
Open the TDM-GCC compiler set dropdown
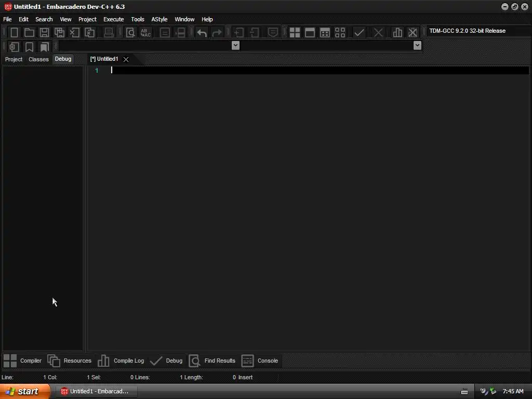479,31
